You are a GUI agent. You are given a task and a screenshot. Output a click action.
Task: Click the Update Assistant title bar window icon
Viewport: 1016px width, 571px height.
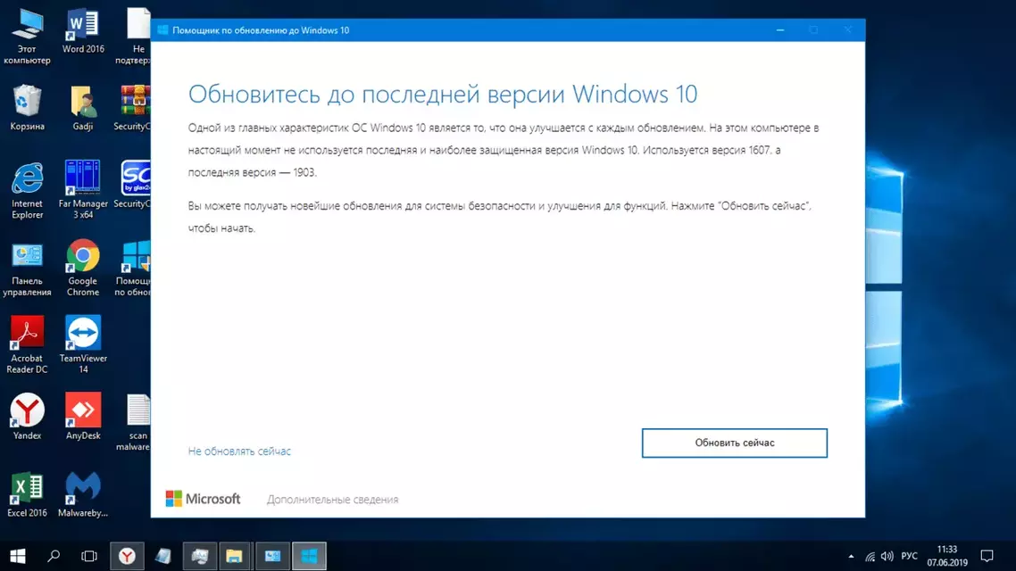[162, 29]
